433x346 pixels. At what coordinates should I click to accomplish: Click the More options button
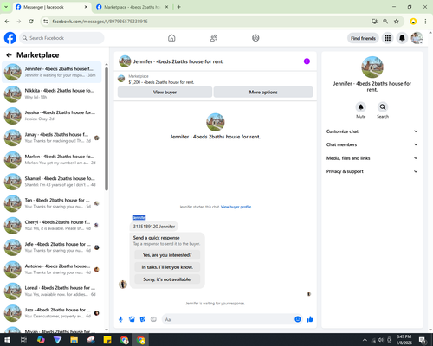[263, 93]
